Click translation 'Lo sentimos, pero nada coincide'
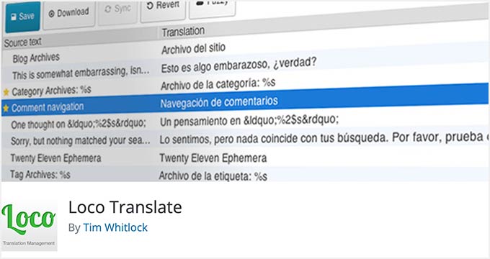Screen dimensions: 490x259 324,137
